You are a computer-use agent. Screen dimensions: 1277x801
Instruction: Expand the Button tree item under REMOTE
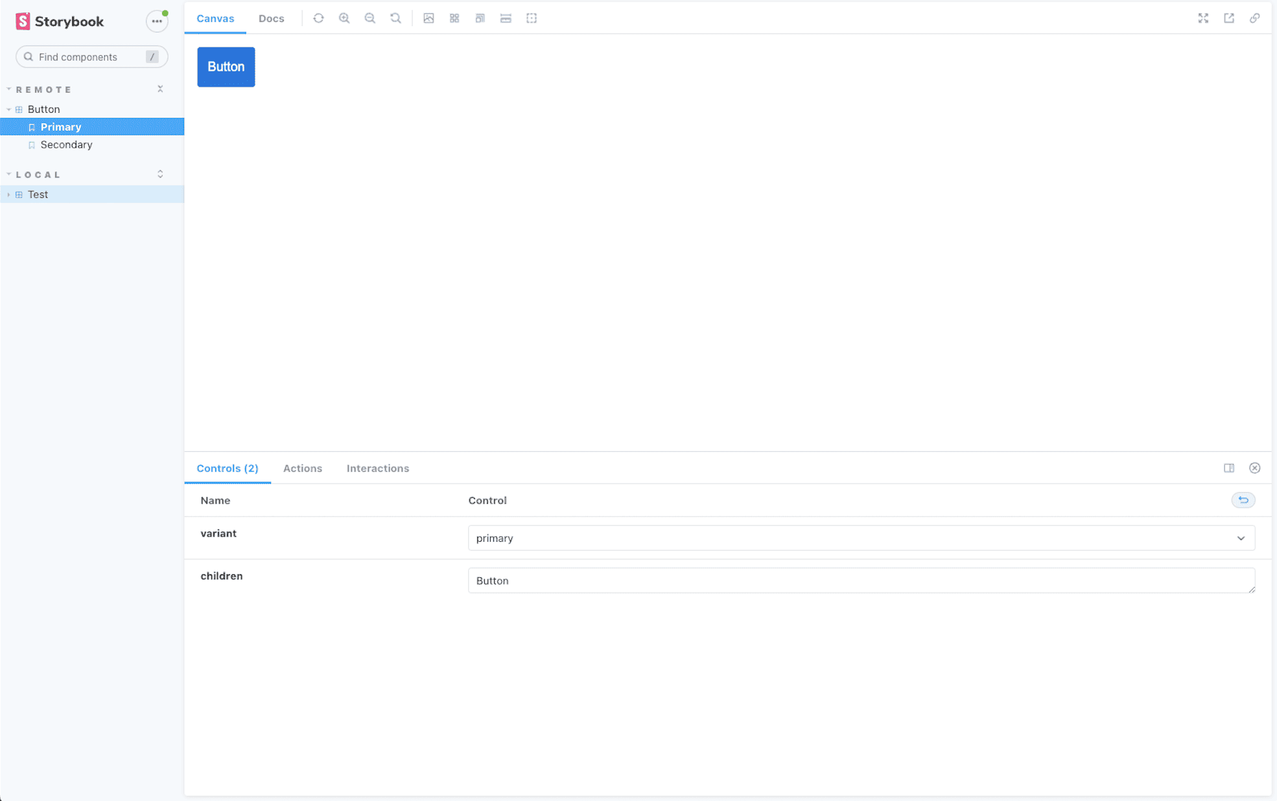(7, 109)
